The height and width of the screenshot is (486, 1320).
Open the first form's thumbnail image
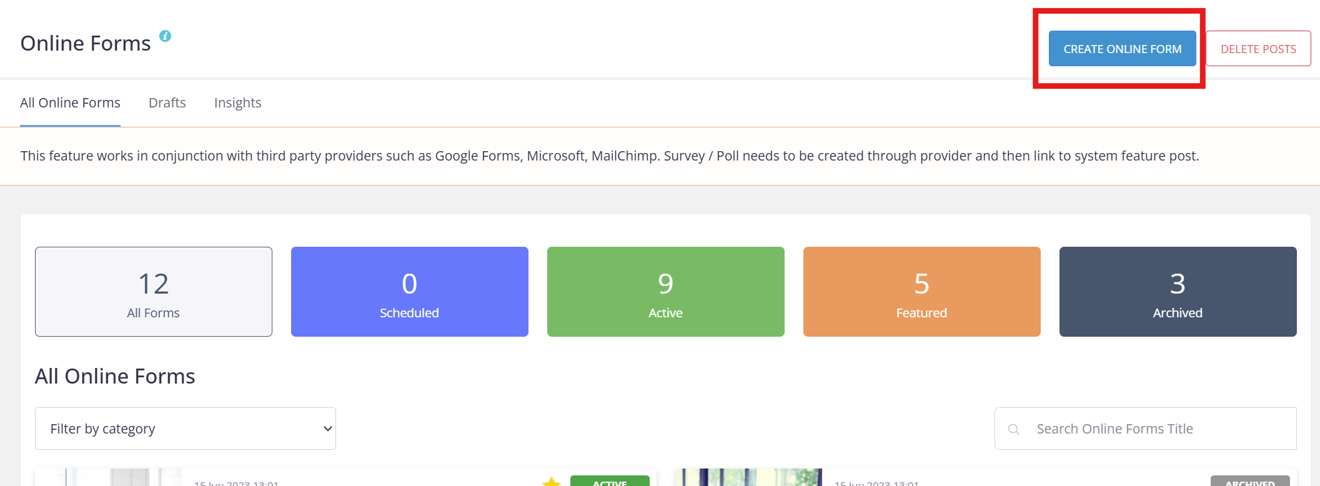108,477
